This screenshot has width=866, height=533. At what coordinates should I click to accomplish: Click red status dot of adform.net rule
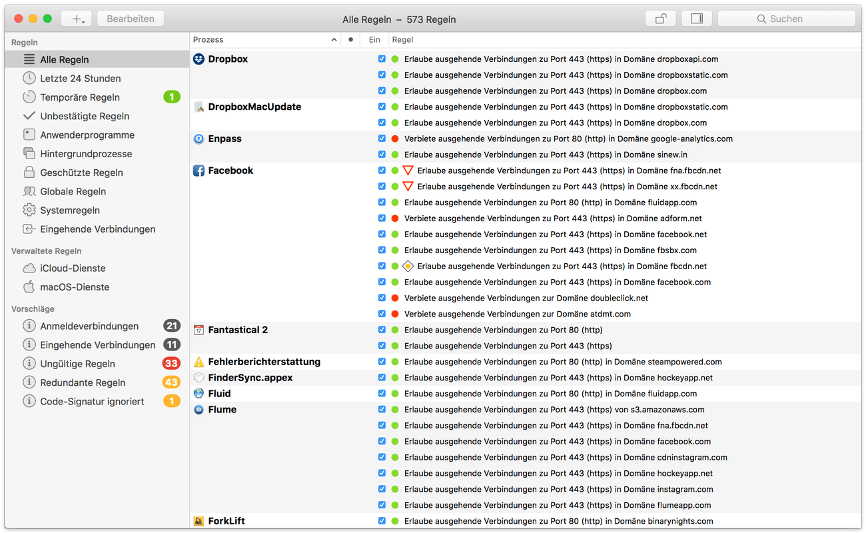coord(395,218)
